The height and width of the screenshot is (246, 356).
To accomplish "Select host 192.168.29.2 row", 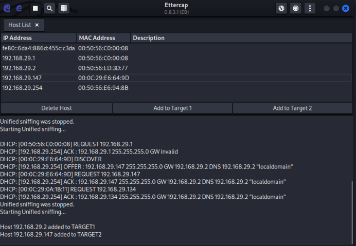I will [x=176, y=68].
